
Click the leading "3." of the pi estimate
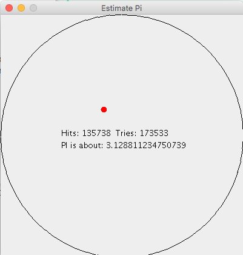coord(109,145)
